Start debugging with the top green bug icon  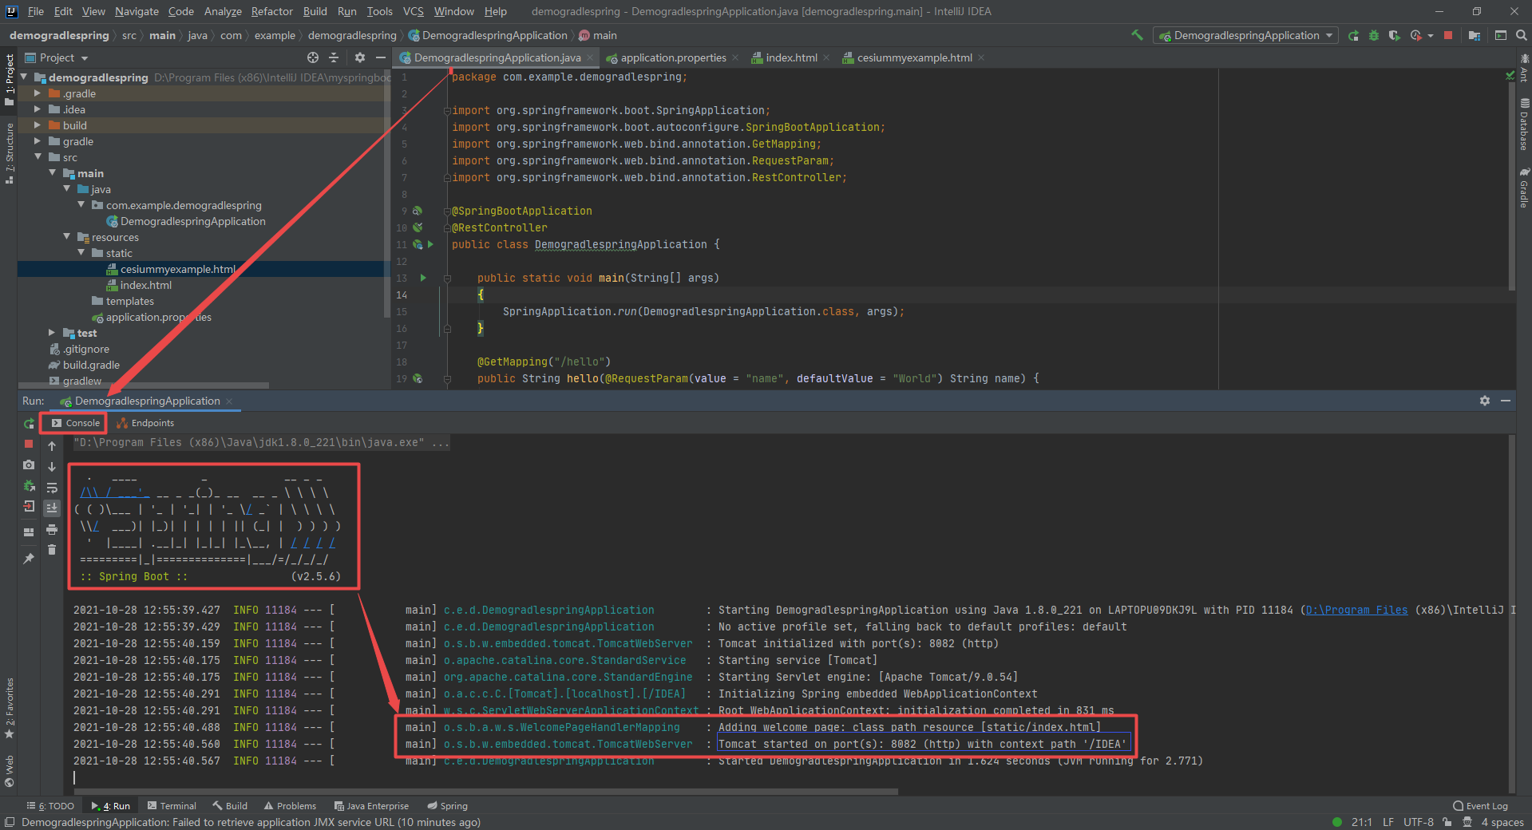pyautogui.click(x=1374, y=35)
